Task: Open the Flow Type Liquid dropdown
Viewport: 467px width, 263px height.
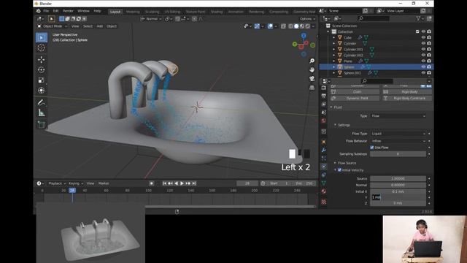Action: click(398, 134)
